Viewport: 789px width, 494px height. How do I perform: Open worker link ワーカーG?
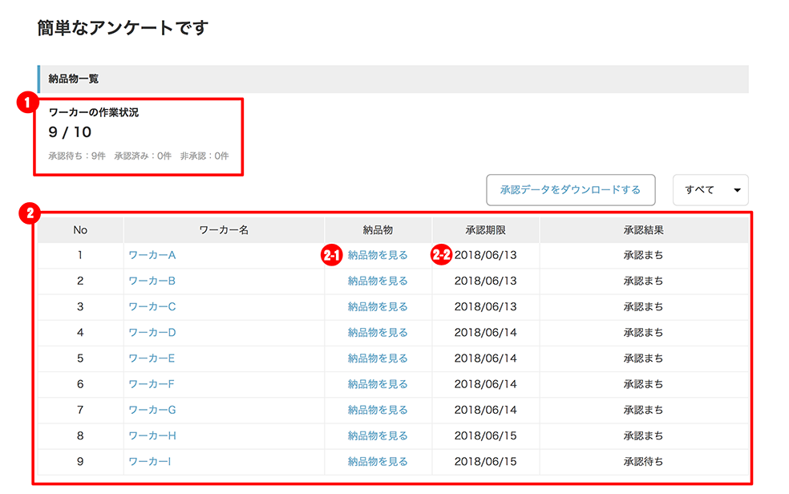[152, 410]
